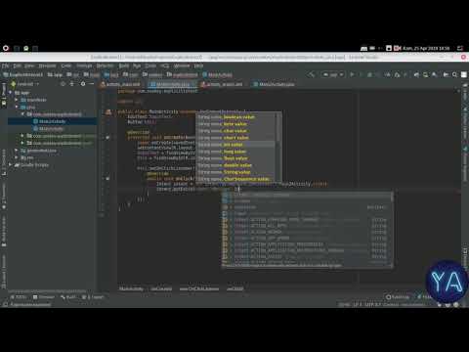469x352 pixels.
Task: Choose the String value overload
Action: [x=236, y=172]
